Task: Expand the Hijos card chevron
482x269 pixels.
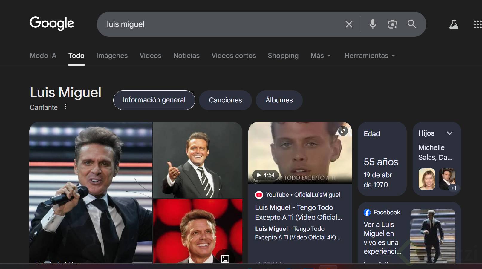Action: point(450,133)
